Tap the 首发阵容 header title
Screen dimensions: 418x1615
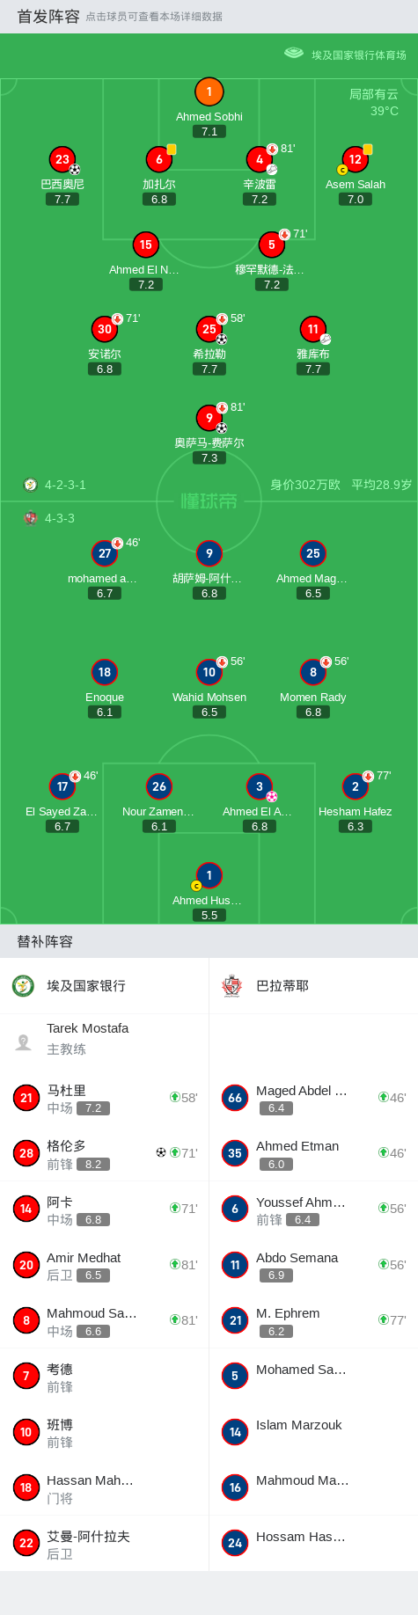(x=48, y=16)
